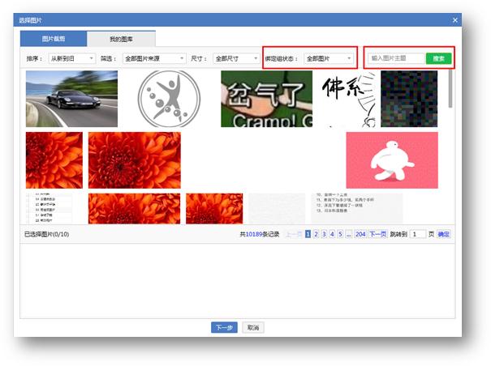Viewport: 491px width, 366px height.
Task: Select the gray circular dancer logo thumbnail
Action: 169,99
